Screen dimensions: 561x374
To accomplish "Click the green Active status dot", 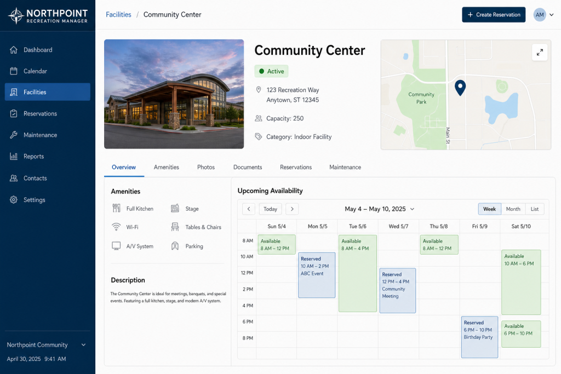I will (x=261, y=71).
